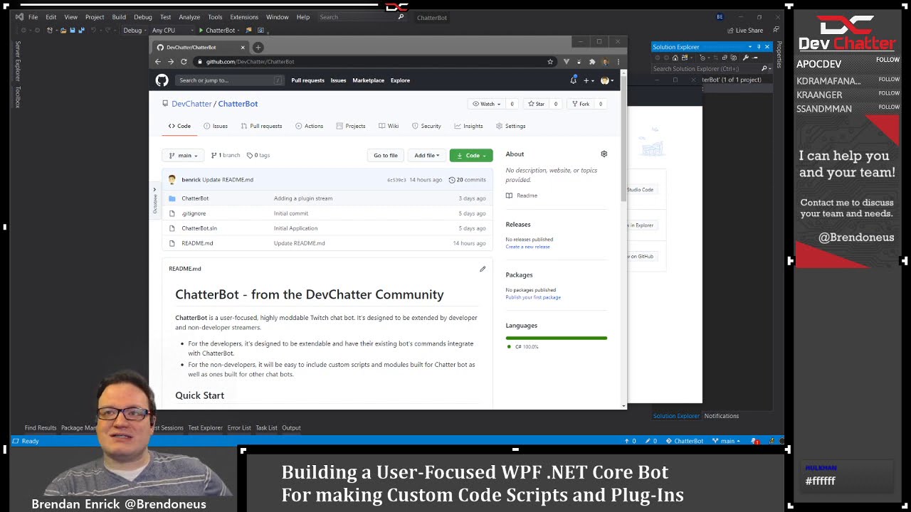Open the Extensions menu in Visual Studio
Screen dimensions: 911x512
tap(244, 17)
